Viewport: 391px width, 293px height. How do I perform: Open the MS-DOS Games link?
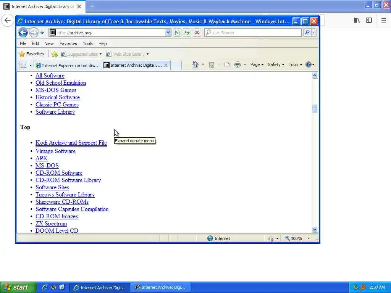[56, 90]
